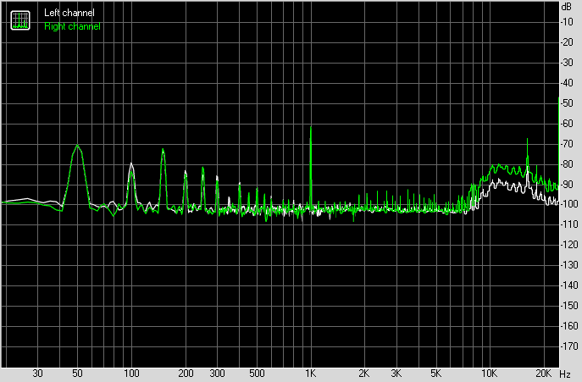Click the -170 dB scale label
This screenshot has width=582, height=382.
(x=568, y=346)
